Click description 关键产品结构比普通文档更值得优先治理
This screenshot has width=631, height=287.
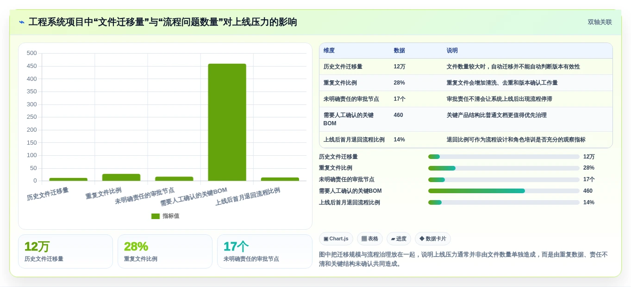click(496, 115)
